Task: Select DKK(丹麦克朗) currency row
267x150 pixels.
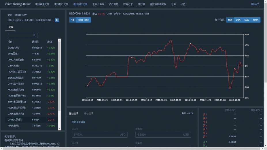Action: tap(31, 60)
